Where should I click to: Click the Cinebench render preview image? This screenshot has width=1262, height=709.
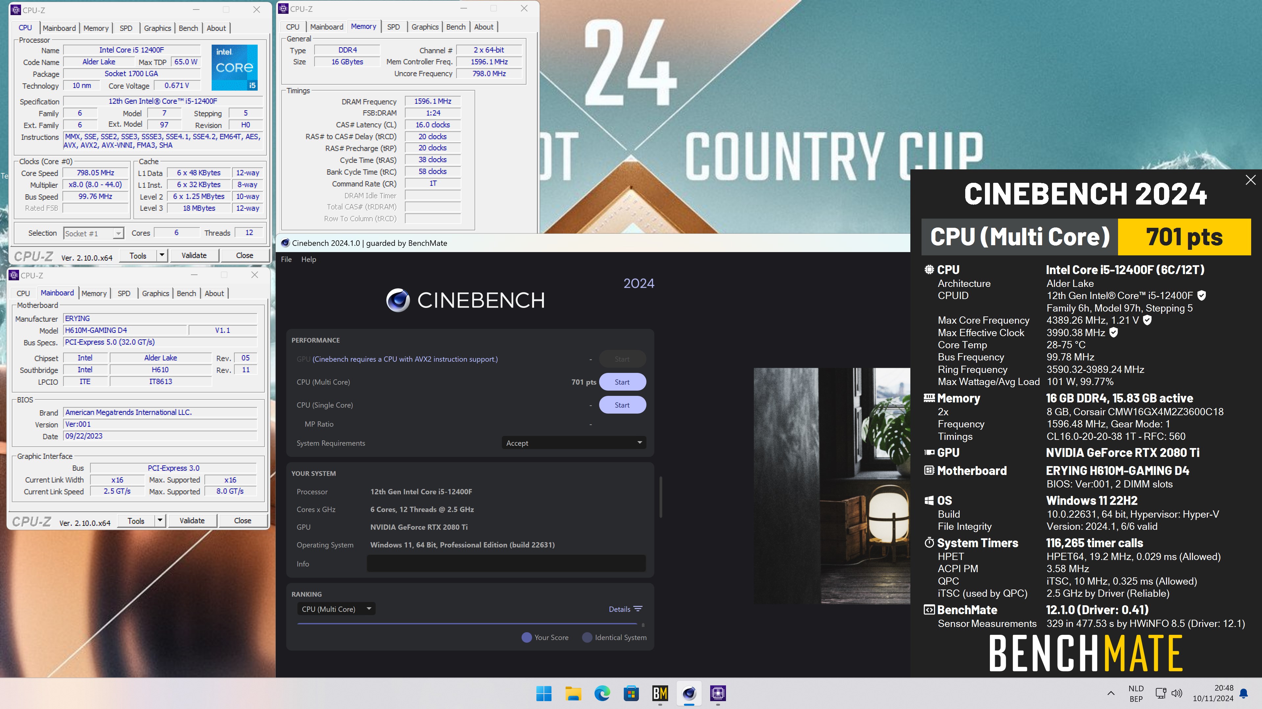[831, 485]
